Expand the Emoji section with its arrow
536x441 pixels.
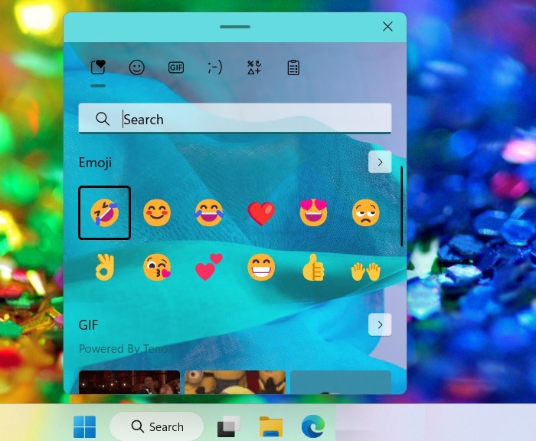(380, 162)
